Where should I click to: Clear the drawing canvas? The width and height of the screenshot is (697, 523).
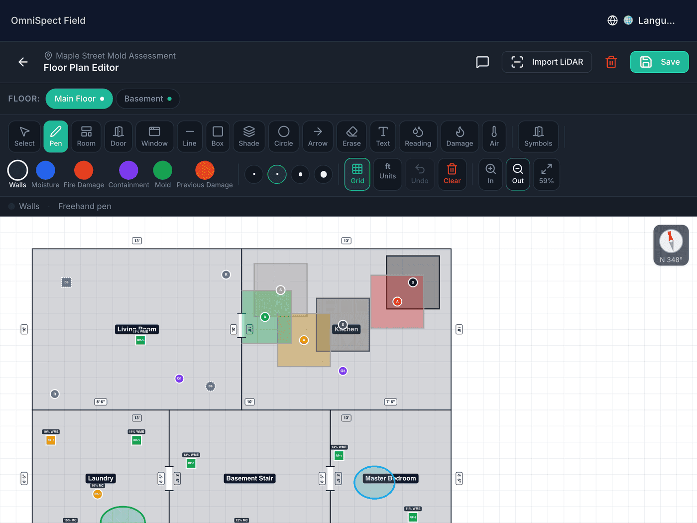(x=452, y=174)
